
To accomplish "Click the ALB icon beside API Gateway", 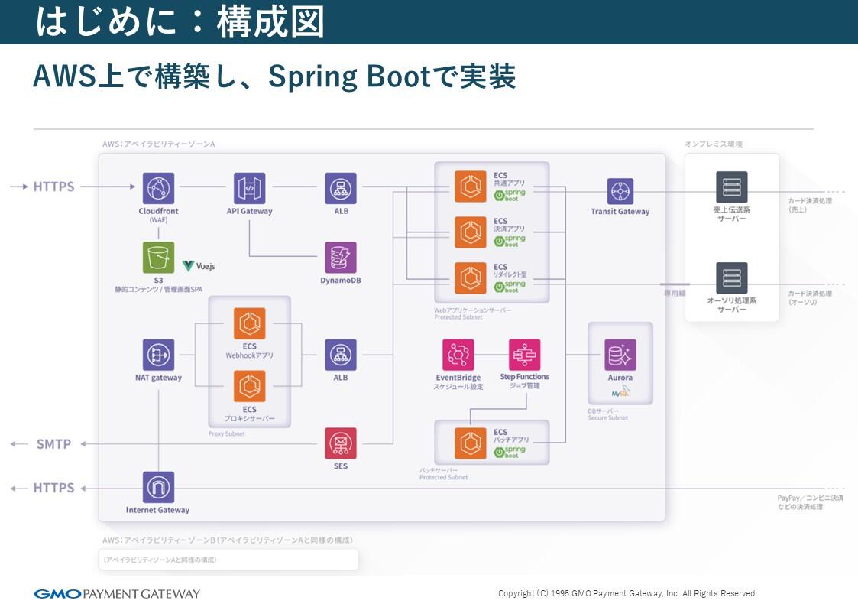I will click(x=340, y=188).
